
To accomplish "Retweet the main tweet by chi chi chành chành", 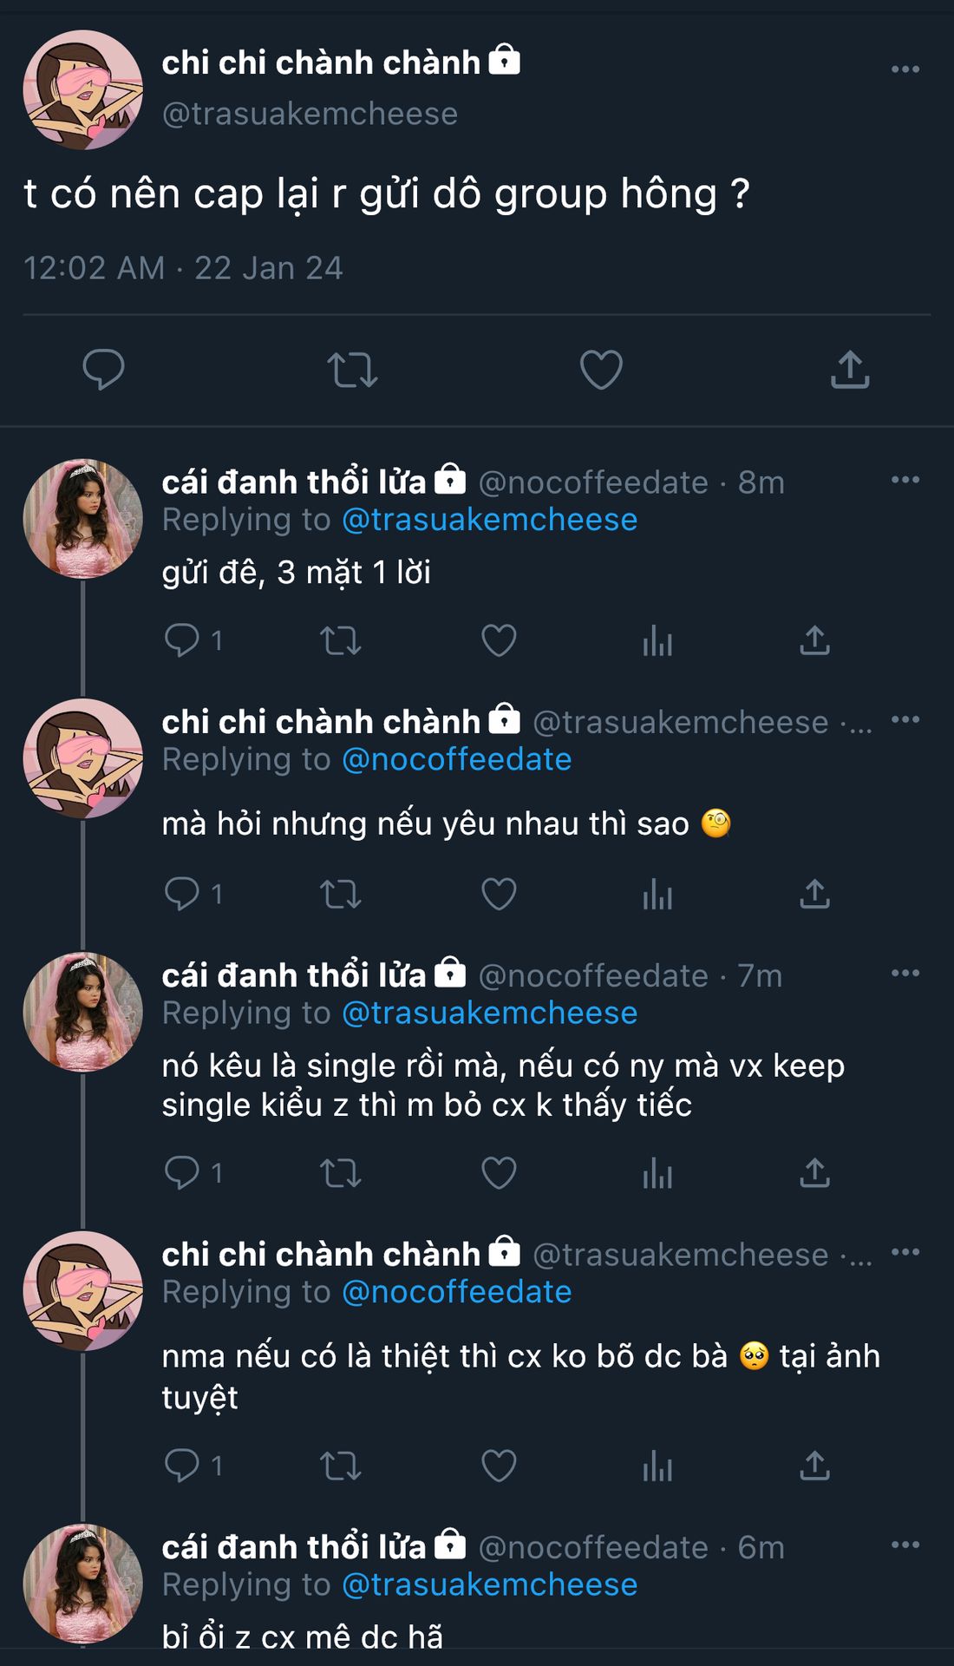I will click(352, 370).
